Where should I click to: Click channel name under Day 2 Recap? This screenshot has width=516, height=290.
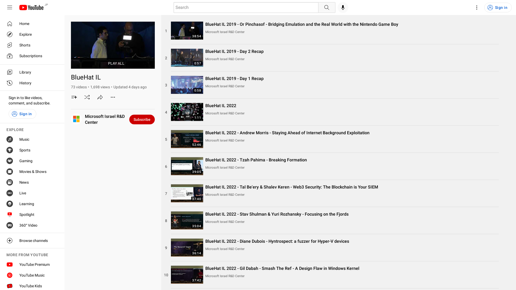point(225,59)
